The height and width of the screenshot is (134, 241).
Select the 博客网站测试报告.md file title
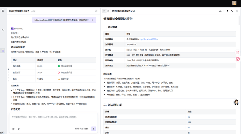123,11
